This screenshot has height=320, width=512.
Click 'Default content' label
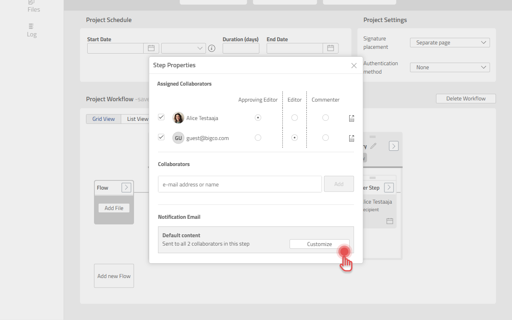181,235
